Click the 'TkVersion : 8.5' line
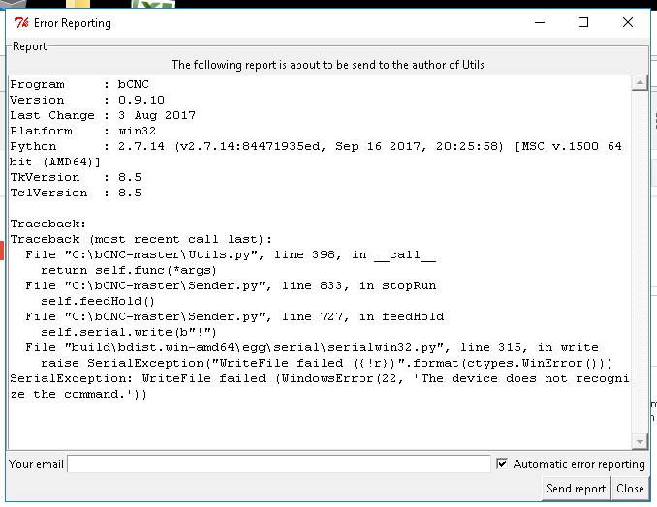 pyautogui.click(x=76, y=177)
